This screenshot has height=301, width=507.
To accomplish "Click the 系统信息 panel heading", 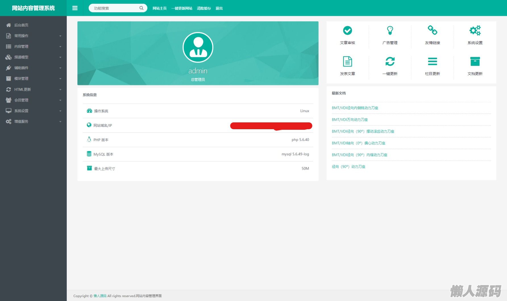I will pos(90,95).
